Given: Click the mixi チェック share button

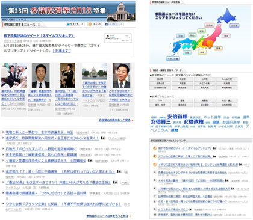Looking at the screenshot, I should [x=95, y=24].
